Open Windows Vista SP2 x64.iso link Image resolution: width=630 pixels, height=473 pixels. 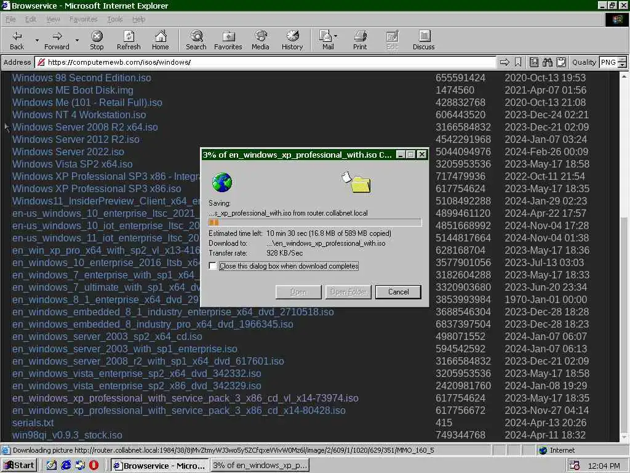click(x=73, y=164)
